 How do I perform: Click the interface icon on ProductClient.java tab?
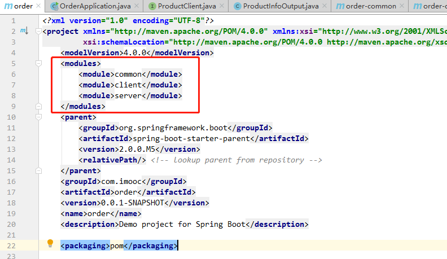pos(152,6)
